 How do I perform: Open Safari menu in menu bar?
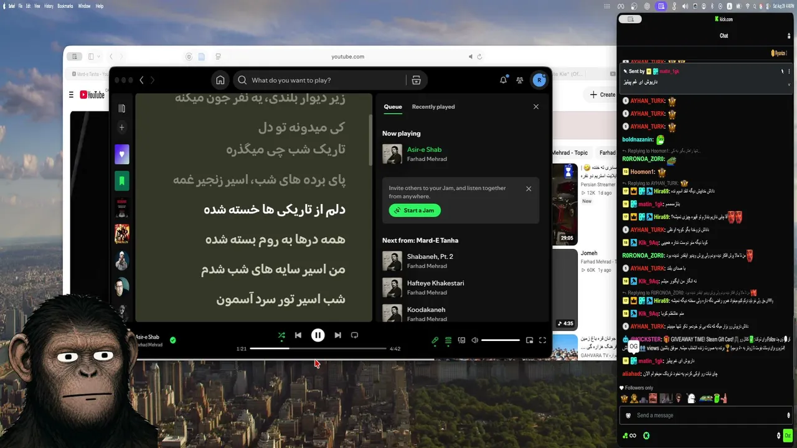click(x=12, y=6)
